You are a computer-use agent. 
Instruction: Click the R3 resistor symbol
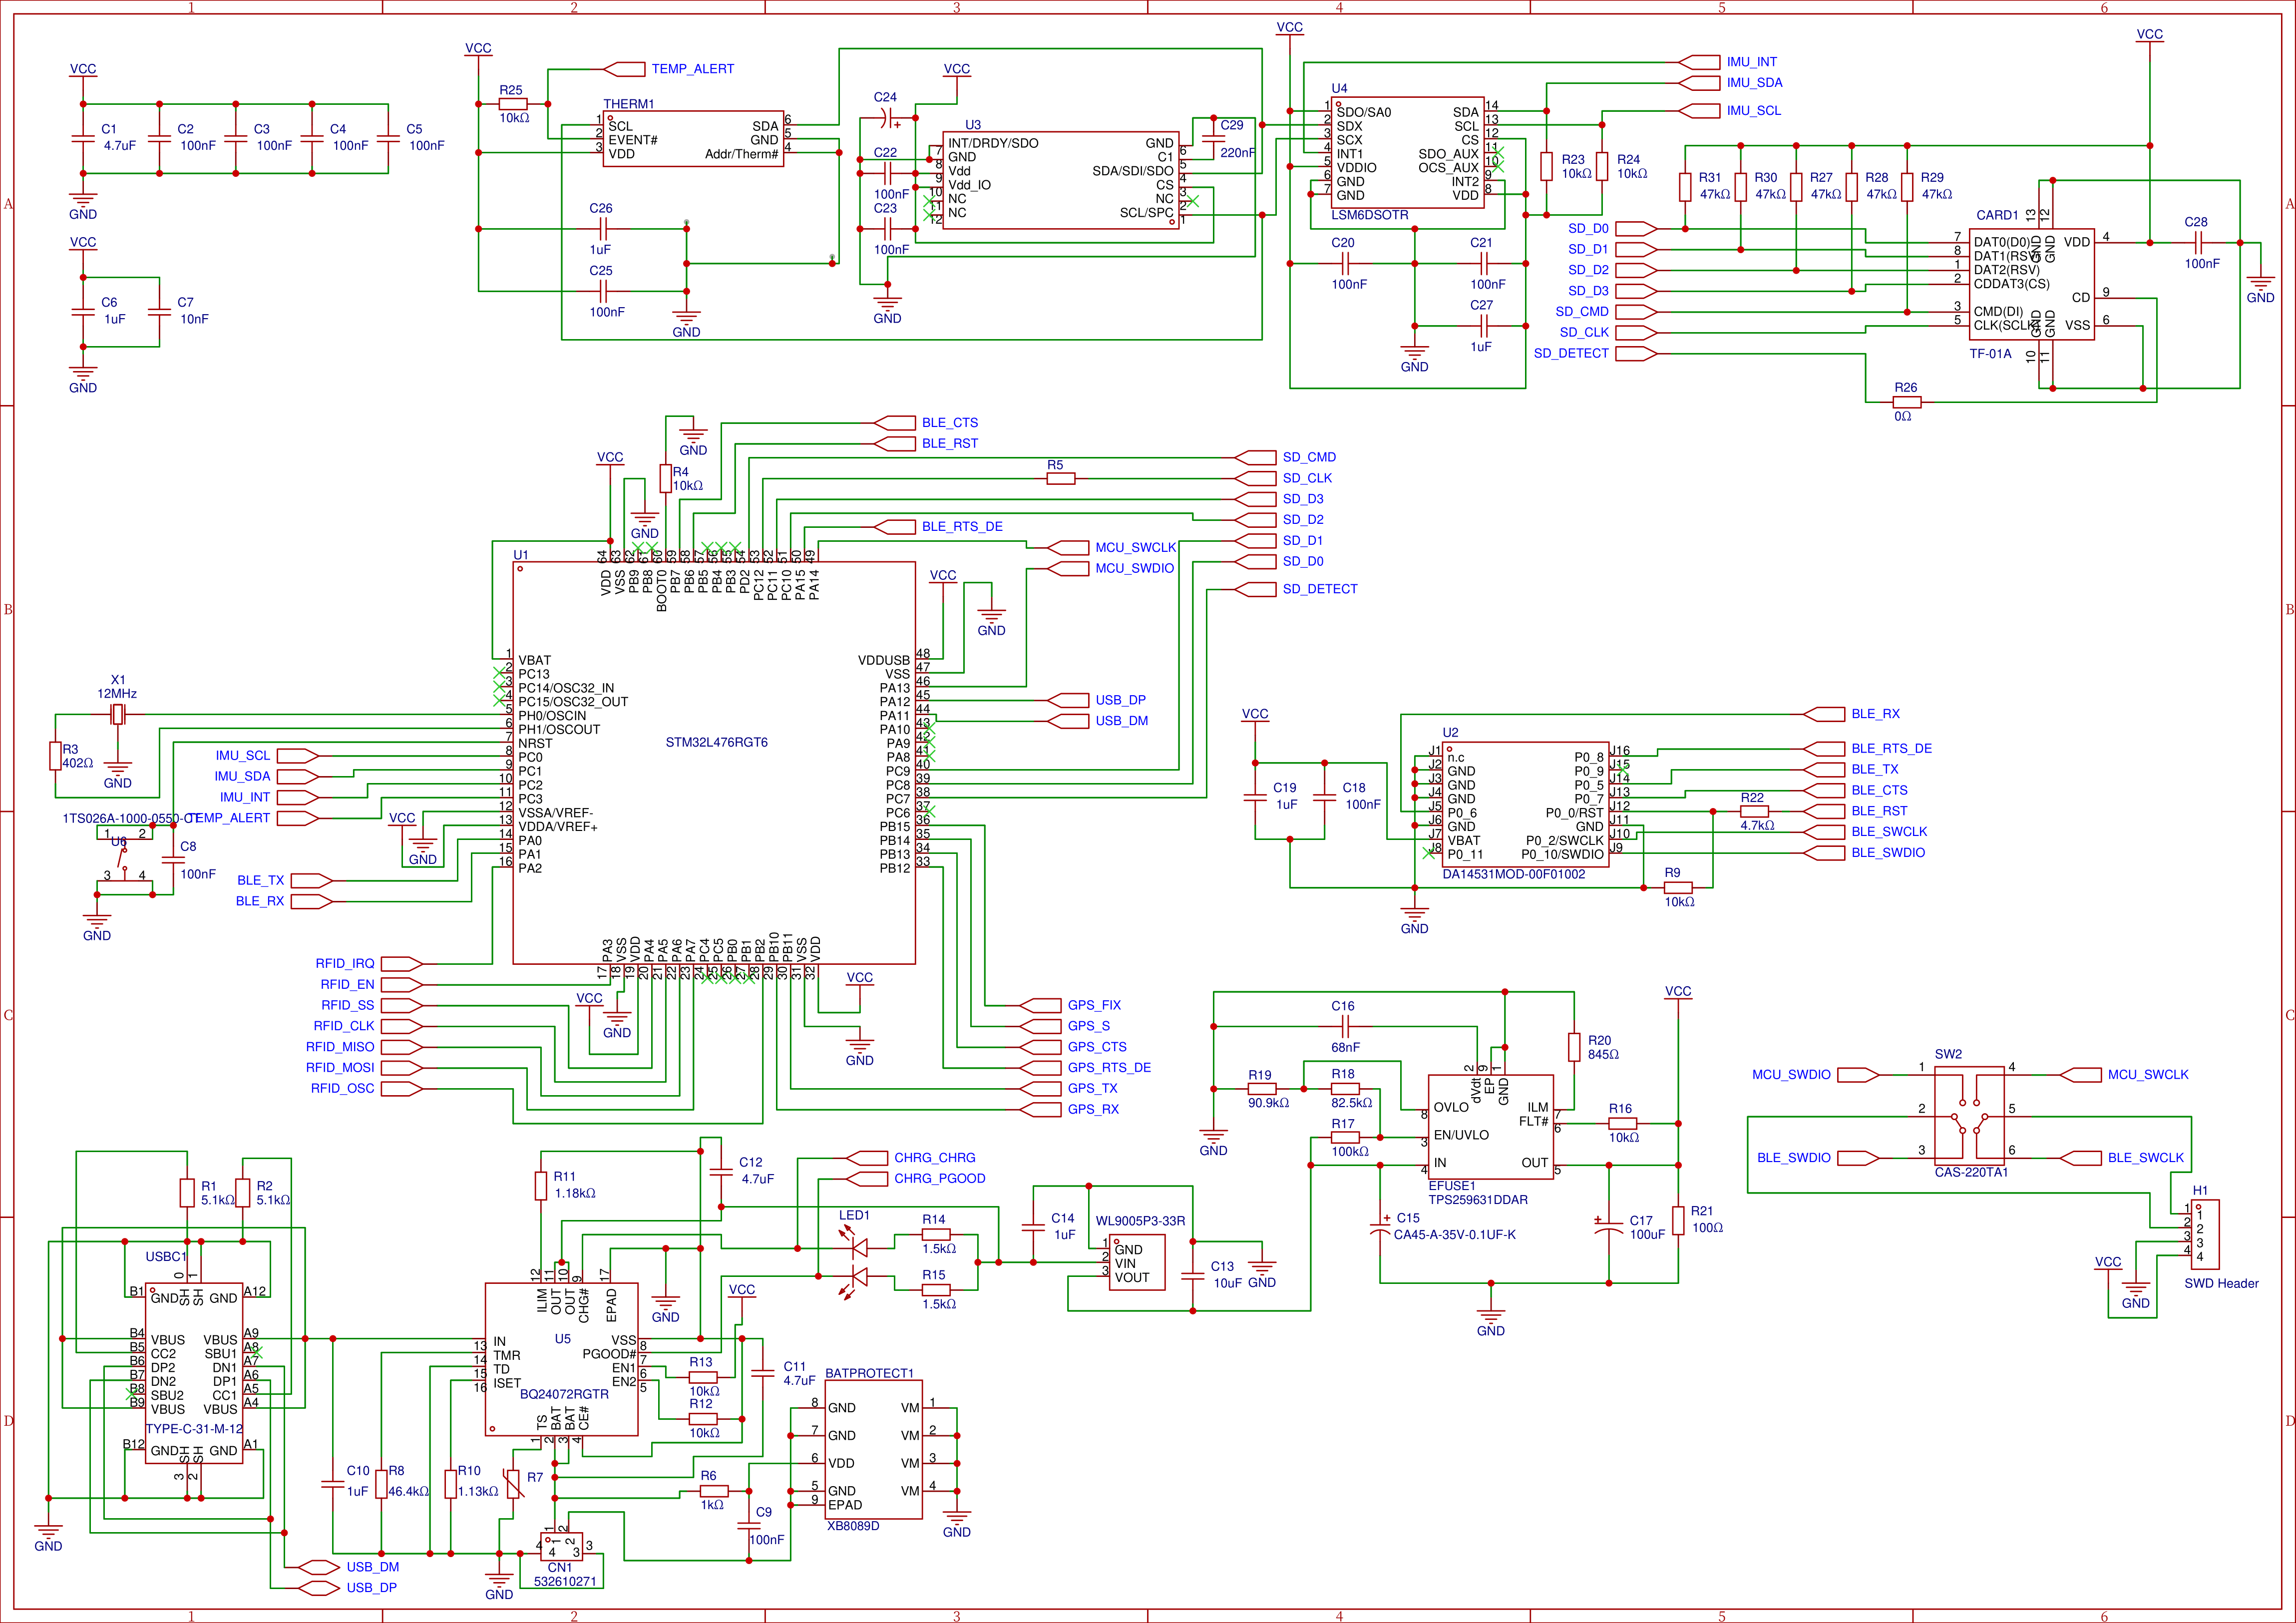(55, 756)
